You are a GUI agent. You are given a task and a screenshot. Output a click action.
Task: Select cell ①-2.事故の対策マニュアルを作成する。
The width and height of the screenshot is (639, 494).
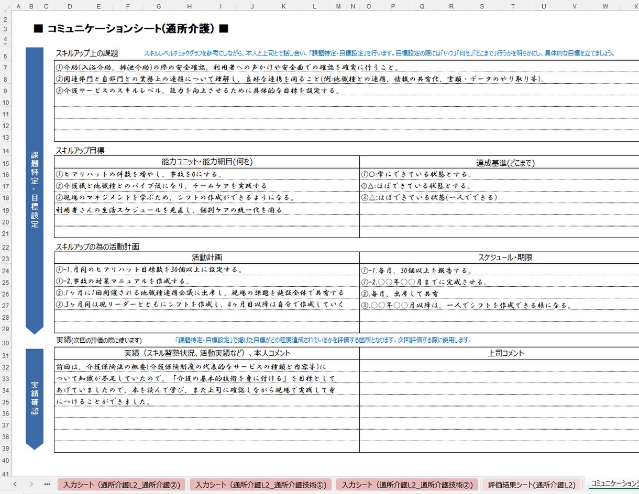207,282
